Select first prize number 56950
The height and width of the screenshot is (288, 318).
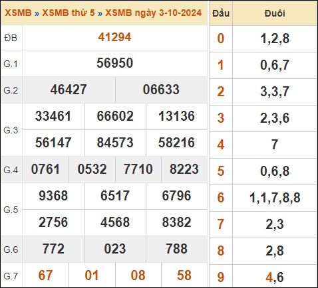(114, 63)
